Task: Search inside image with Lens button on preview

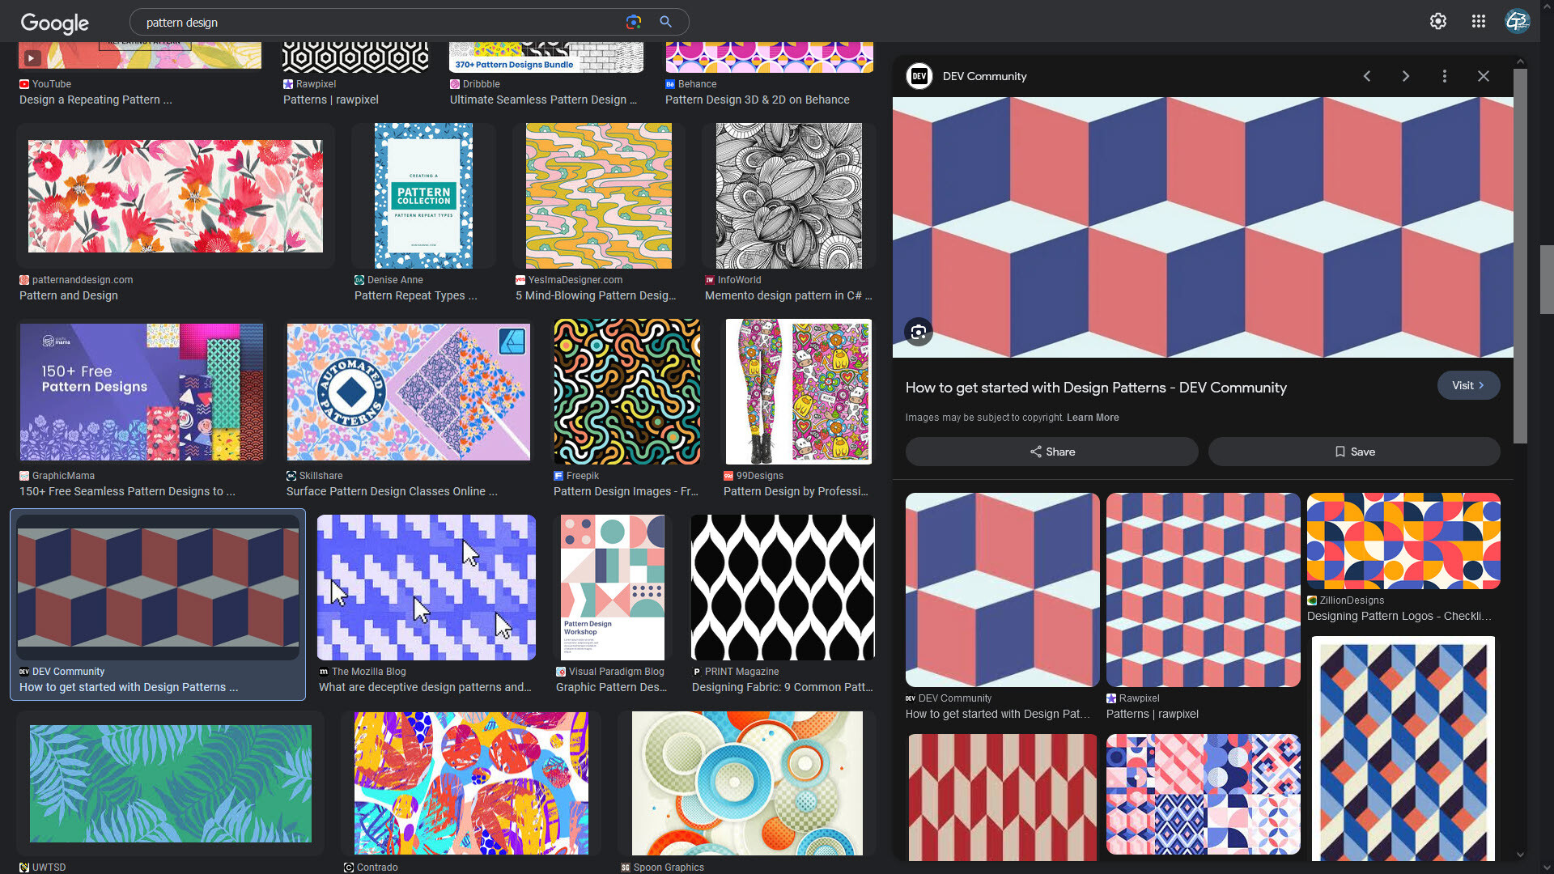Action: (919, 332)
